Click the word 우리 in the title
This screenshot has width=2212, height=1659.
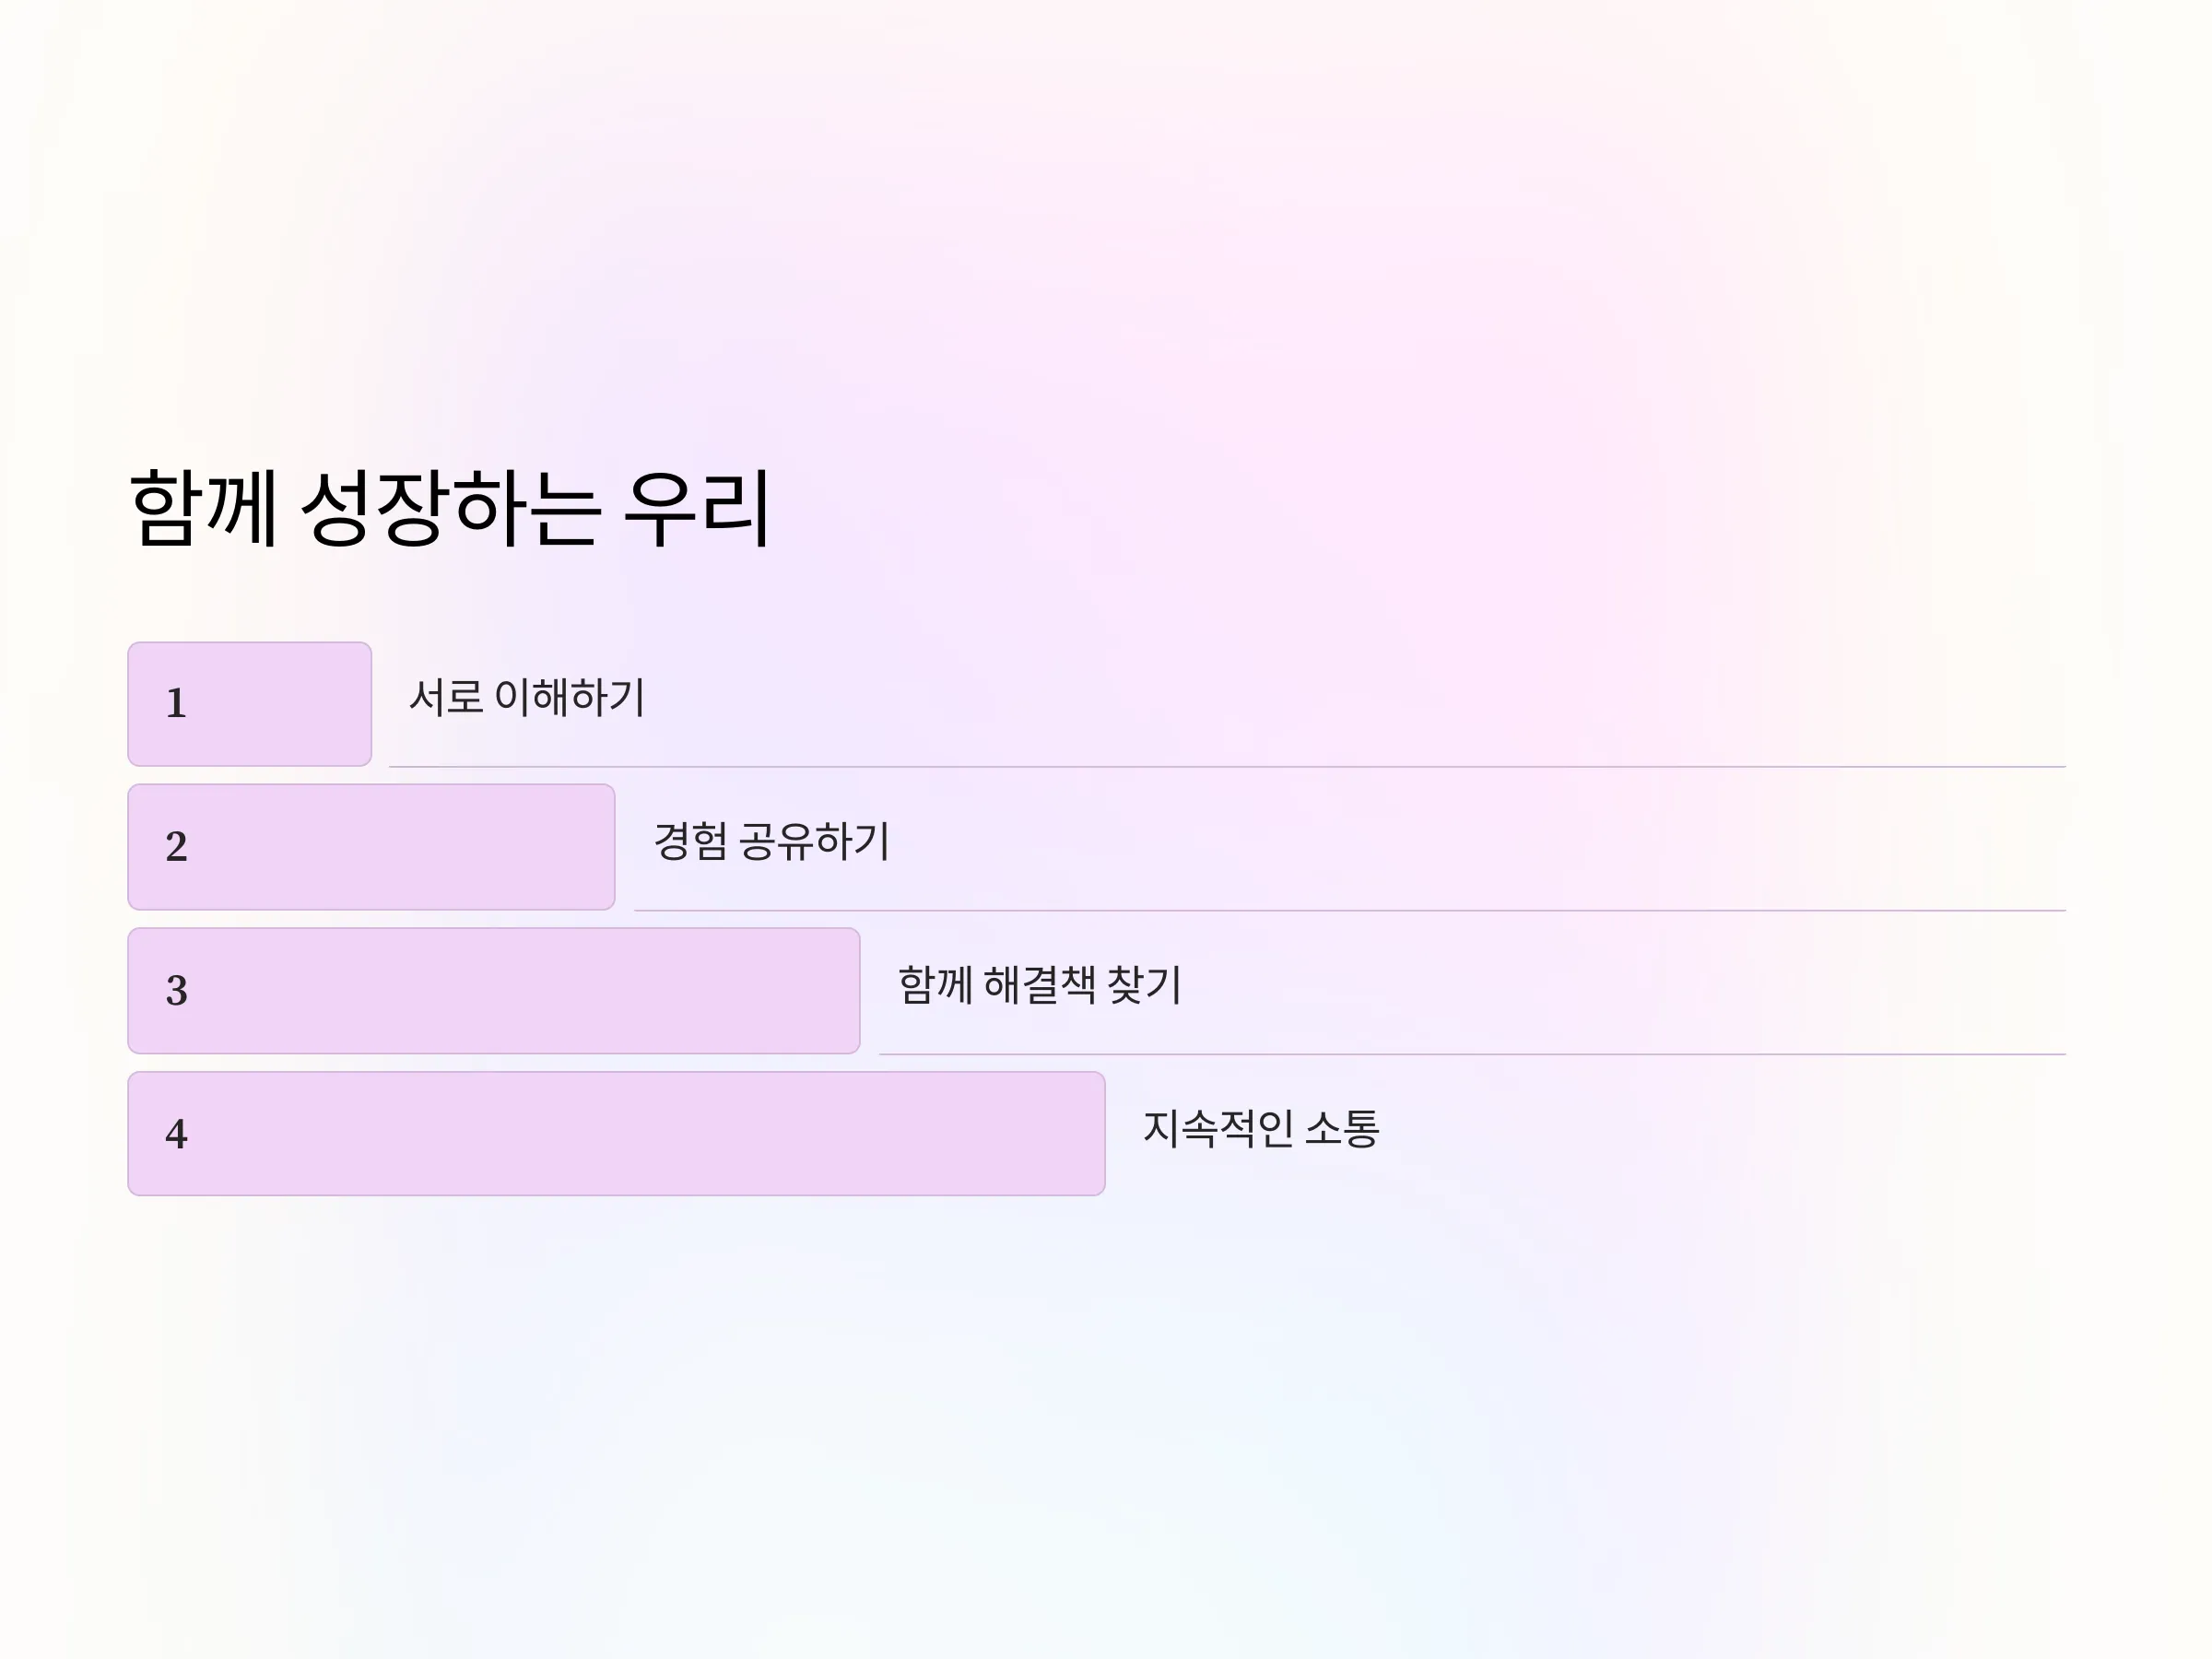click(697, 508)
